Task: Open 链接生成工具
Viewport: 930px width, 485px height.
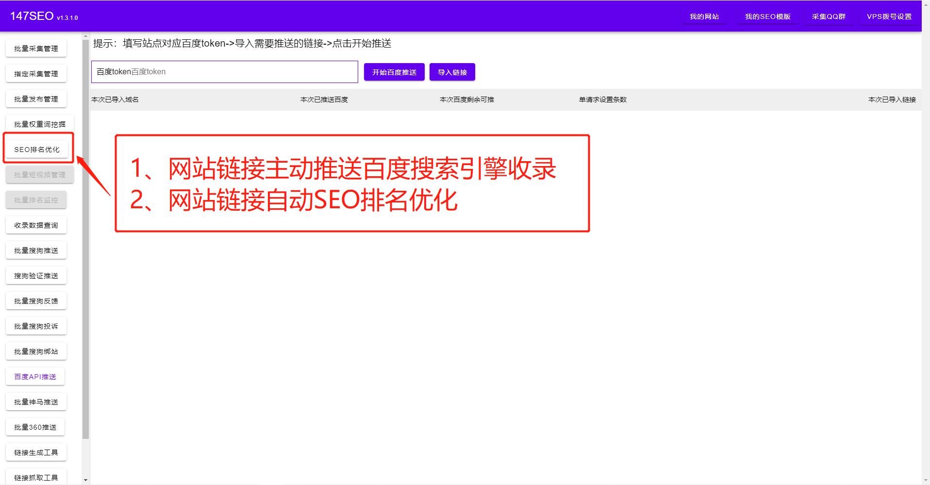Action: 36,452
